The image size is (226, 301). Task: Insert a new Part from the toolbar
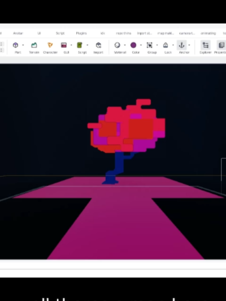15,45
